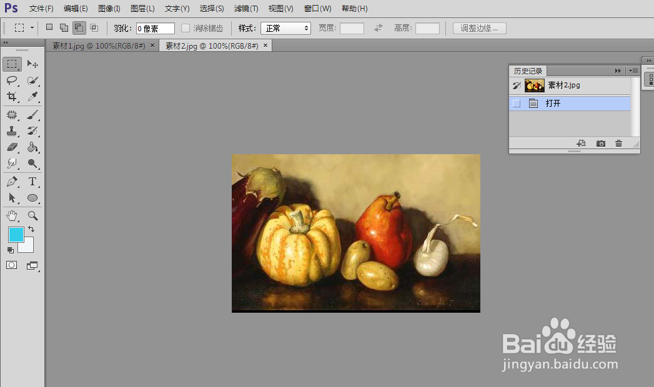This screenshot has height=387, width=654.
Task: Click the 羽化 feather input field
Action: click(155, 28)
